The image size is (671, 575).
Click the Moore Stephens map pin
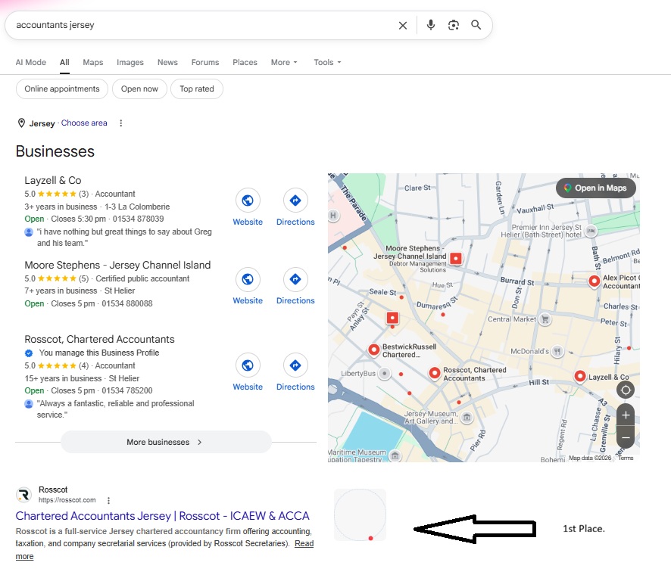tap(456, 258)
